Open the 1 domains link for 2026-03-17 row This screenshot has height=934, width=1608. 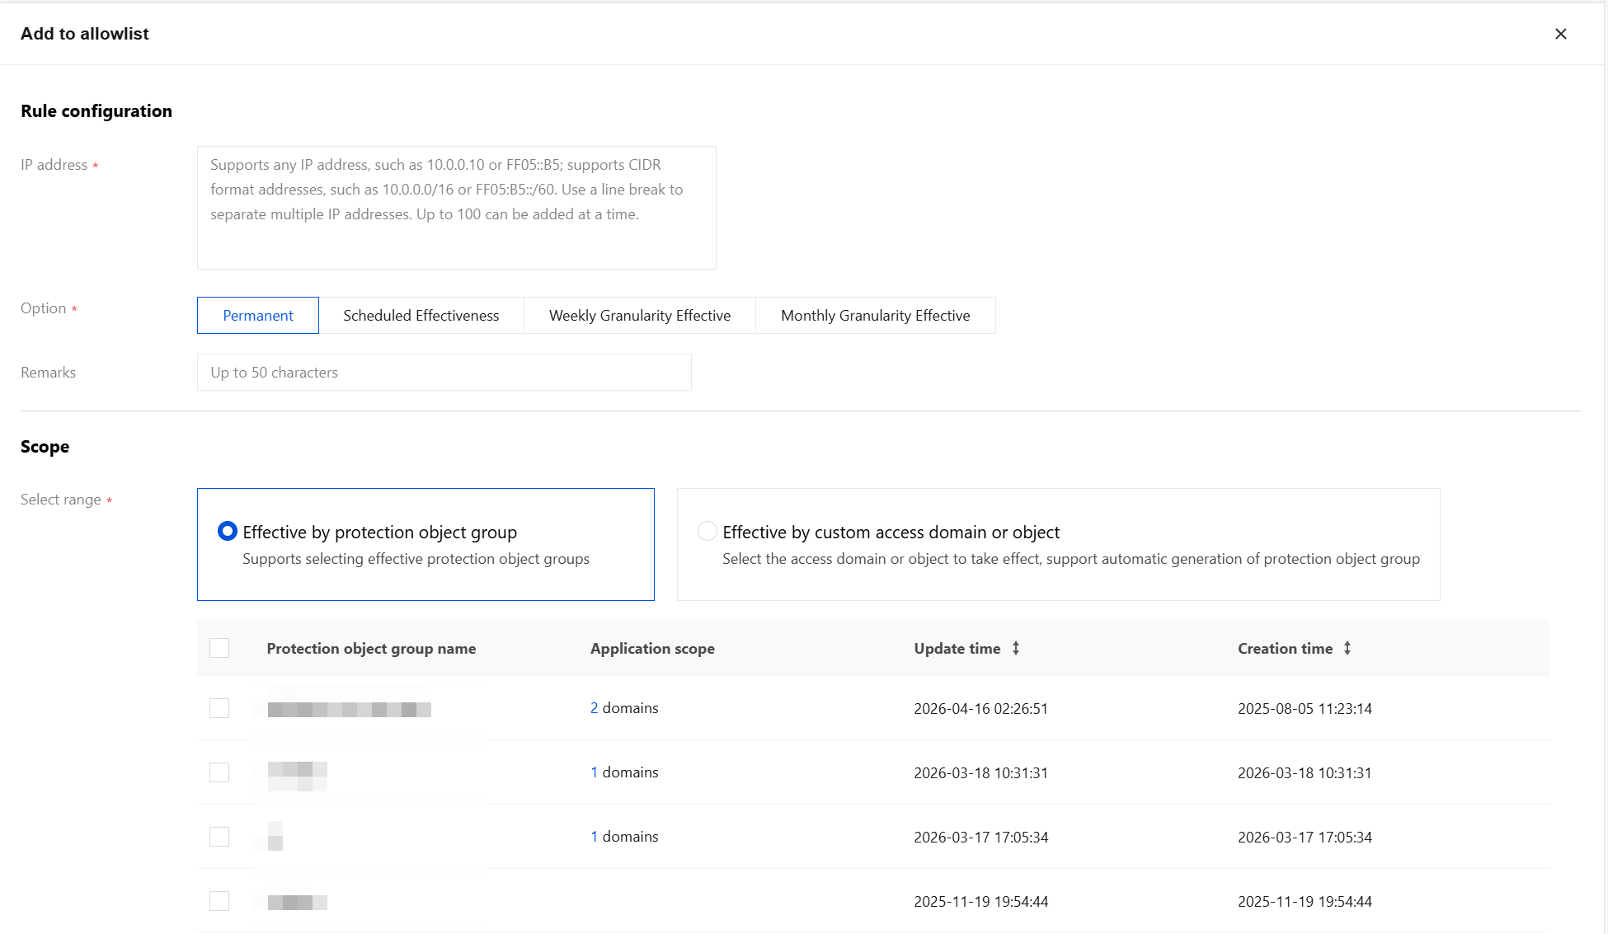(x=594, y=837)
